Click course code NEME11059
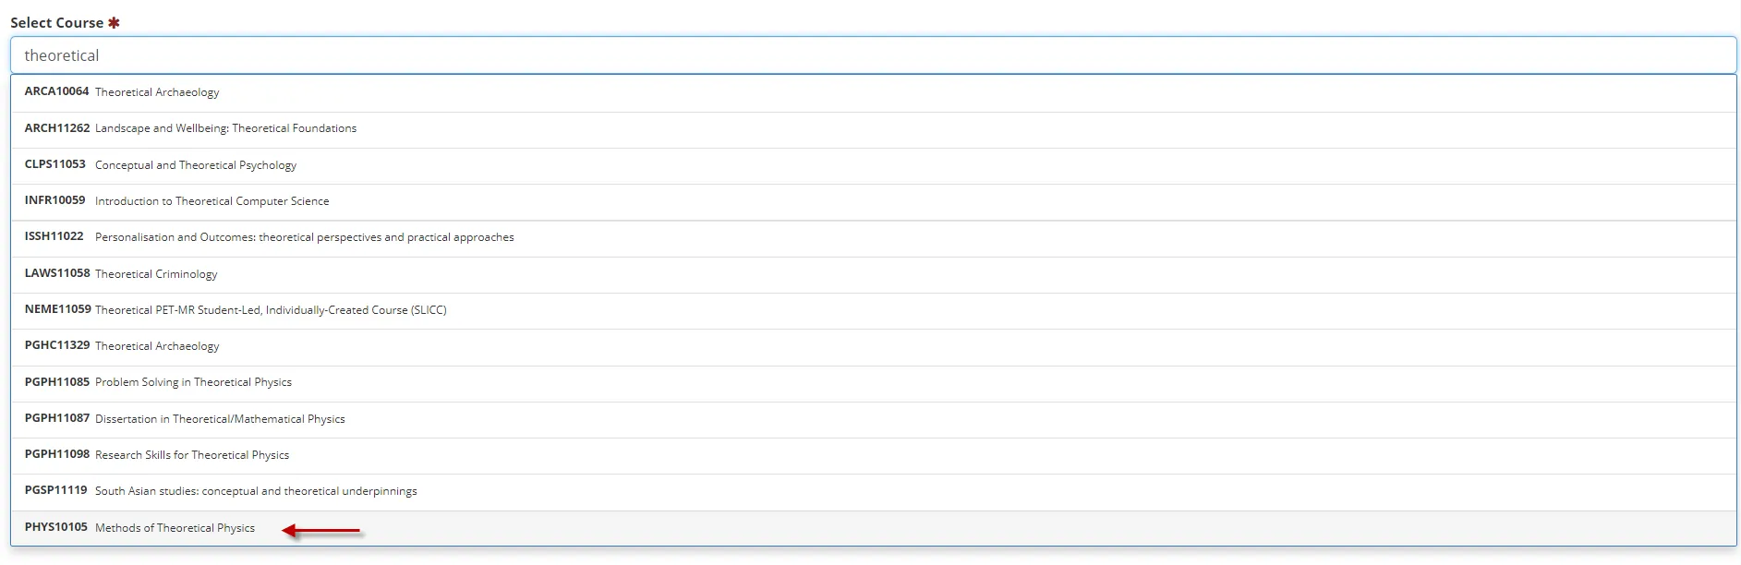Viewport: 1741px width, 565px height. [x=57, y=309]
